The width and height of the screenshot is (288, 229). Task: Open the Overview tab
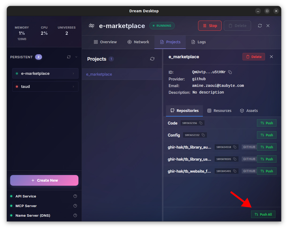coord(105,42)
